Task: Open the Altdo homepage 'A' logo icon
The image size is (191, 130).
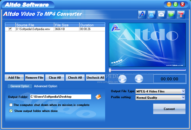Action: click(x=142, y=15)
